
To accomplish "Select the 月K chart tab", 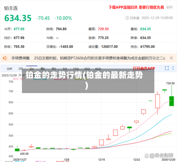I will 54,69.
